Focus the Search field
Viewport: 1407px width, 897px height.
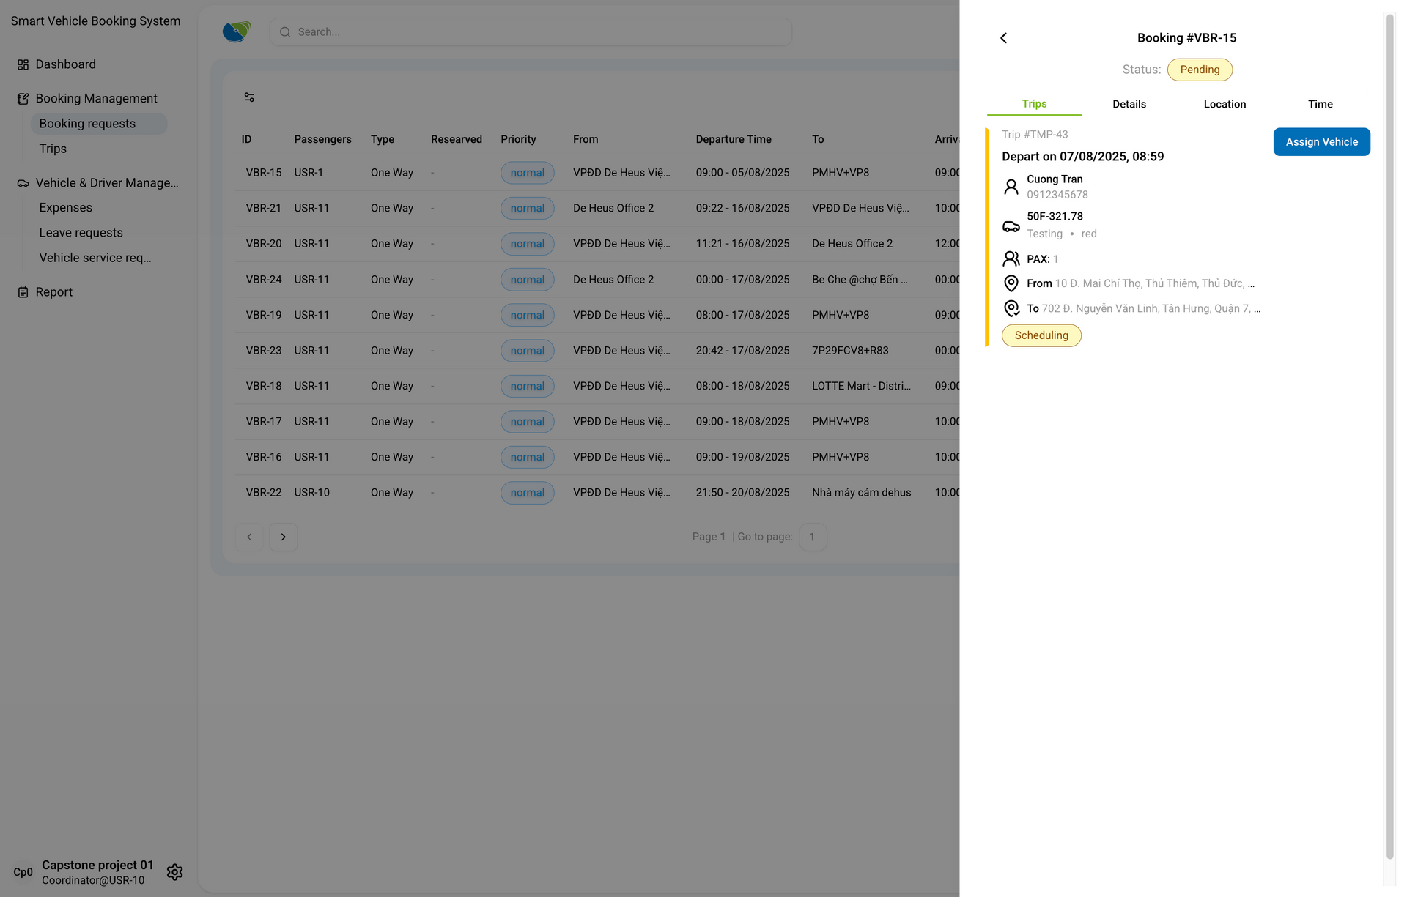pos(531,32)
